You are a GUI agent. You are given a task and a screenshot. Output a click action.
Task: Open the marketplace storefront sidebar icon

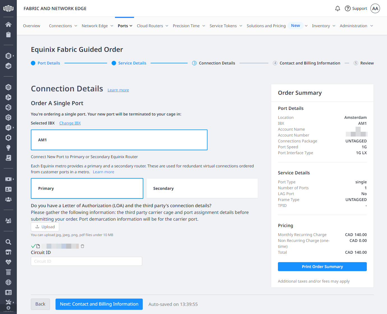tap(8, 252)
